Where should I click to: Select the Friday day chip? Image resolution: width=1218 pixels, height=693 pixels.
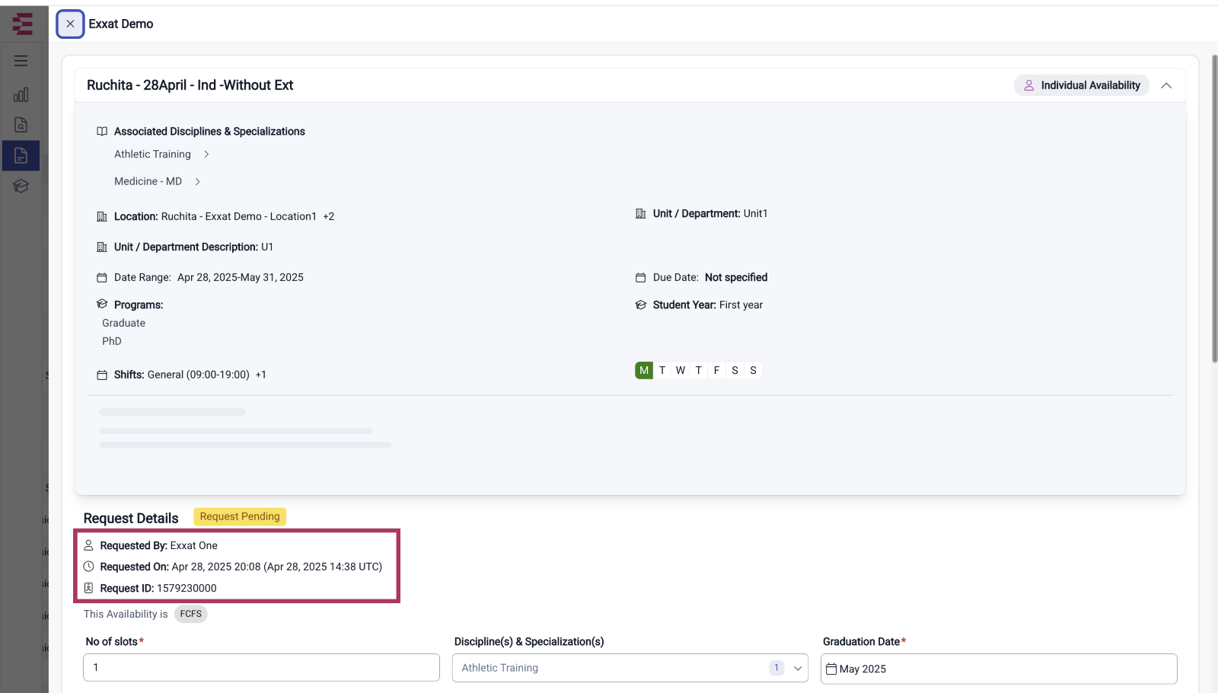coord(717,371)
